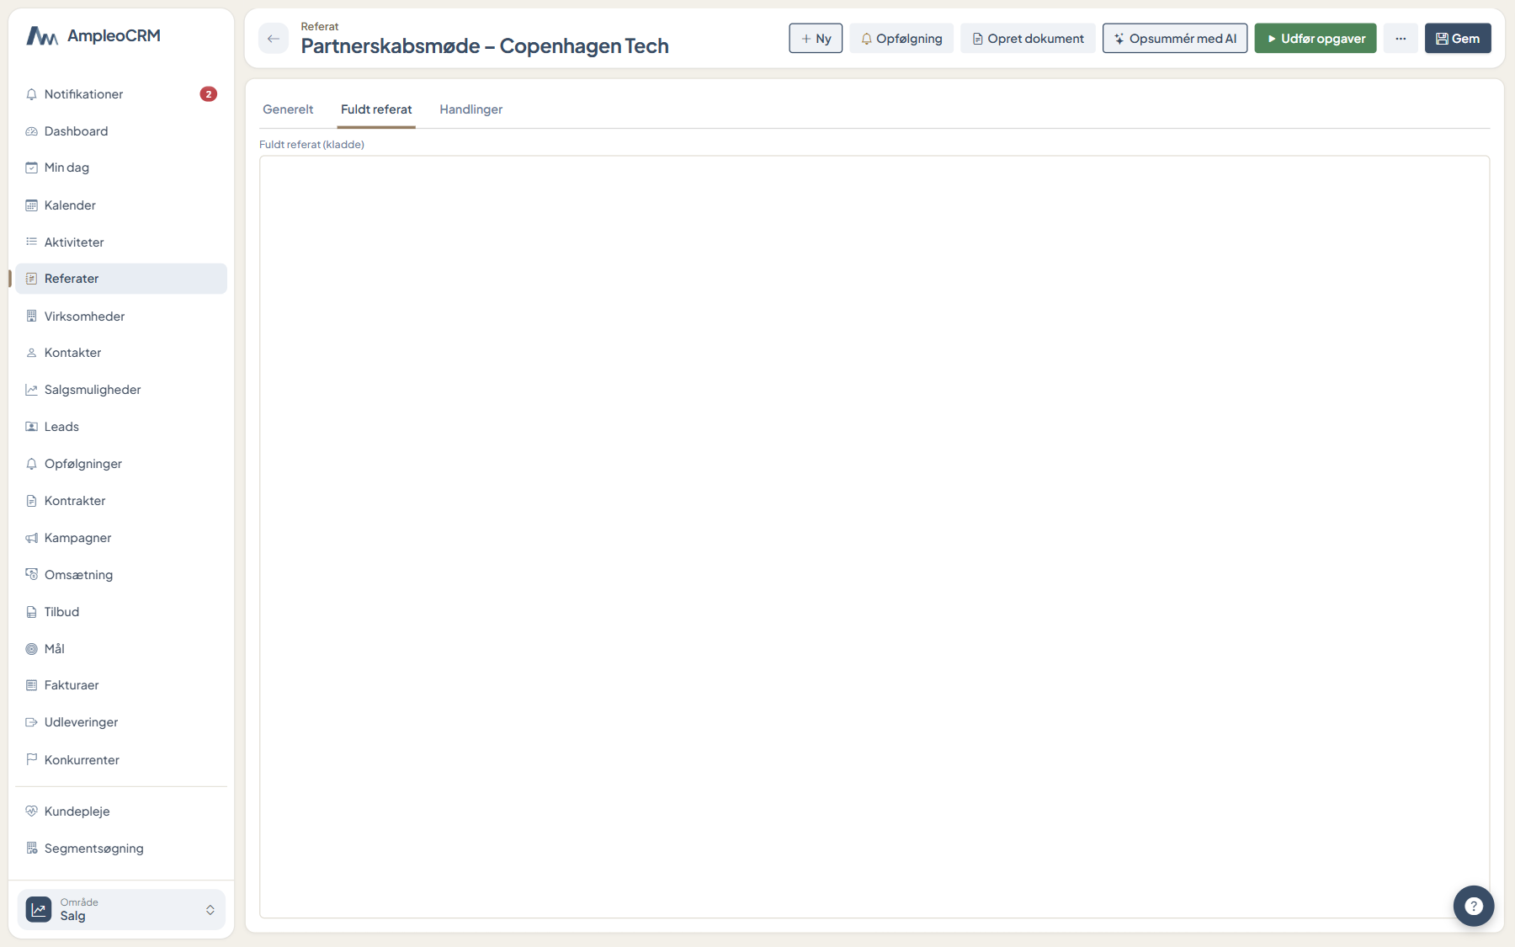Select the Fuldt referat tab
The image size is (1515, 947).
pyautogui.click(x=376, y=109)
